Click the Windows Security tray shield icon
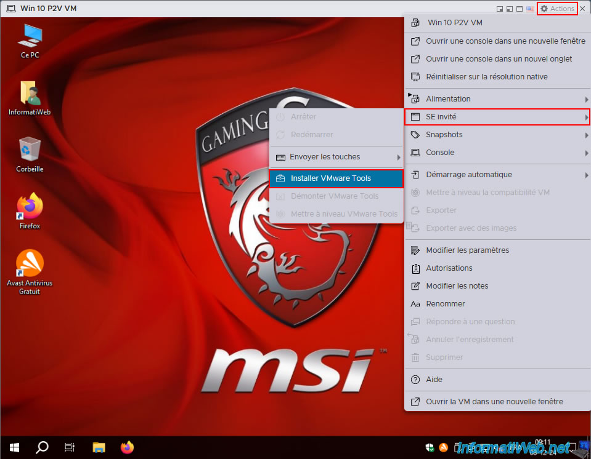Screen dimensions: 591x459 click(430, 447)
